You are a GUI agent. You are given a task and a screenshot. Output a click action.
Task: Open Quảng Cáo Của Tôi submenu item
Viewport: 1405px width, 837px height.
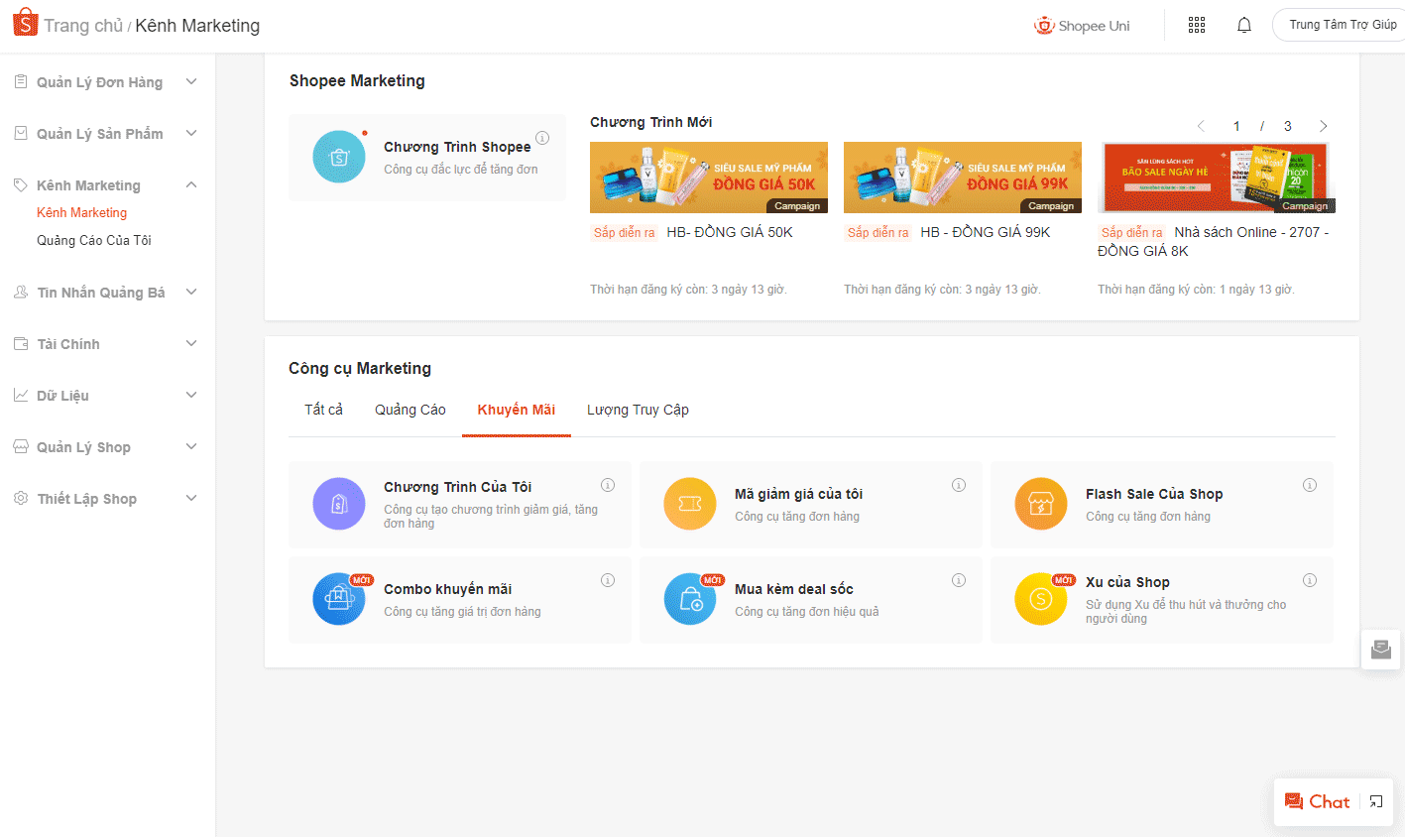click(x=94, y=240)
